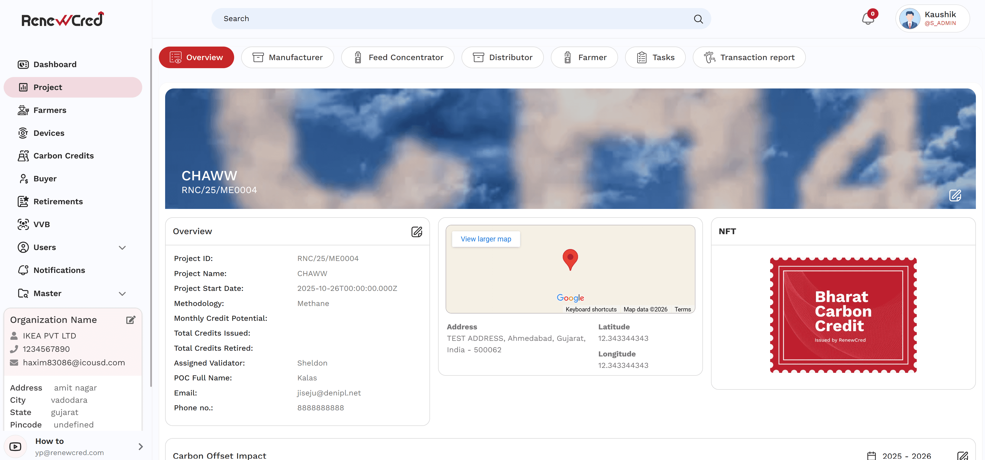Edit the project banner image
This screenshot has height=460, width=985.
pos(955,196)
